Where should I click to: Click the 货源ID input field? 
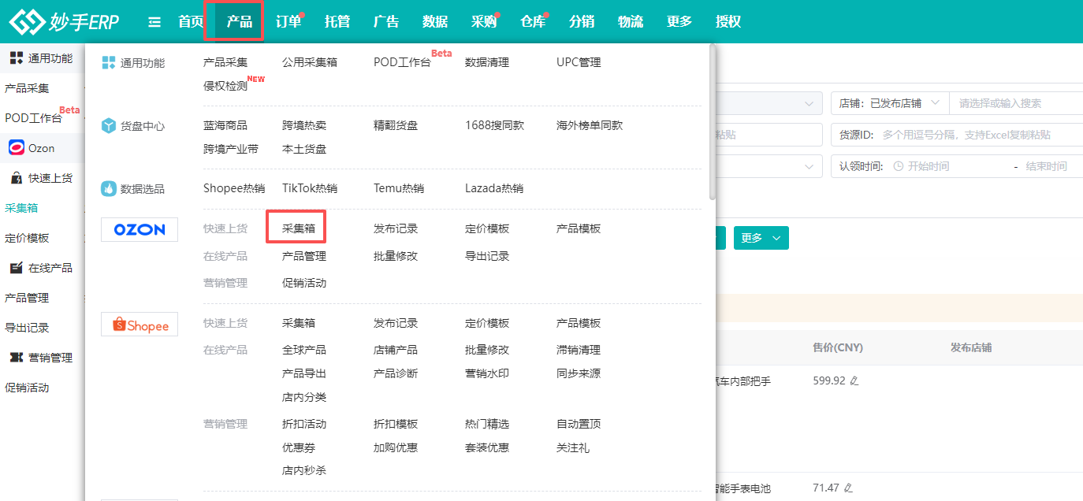977,135
